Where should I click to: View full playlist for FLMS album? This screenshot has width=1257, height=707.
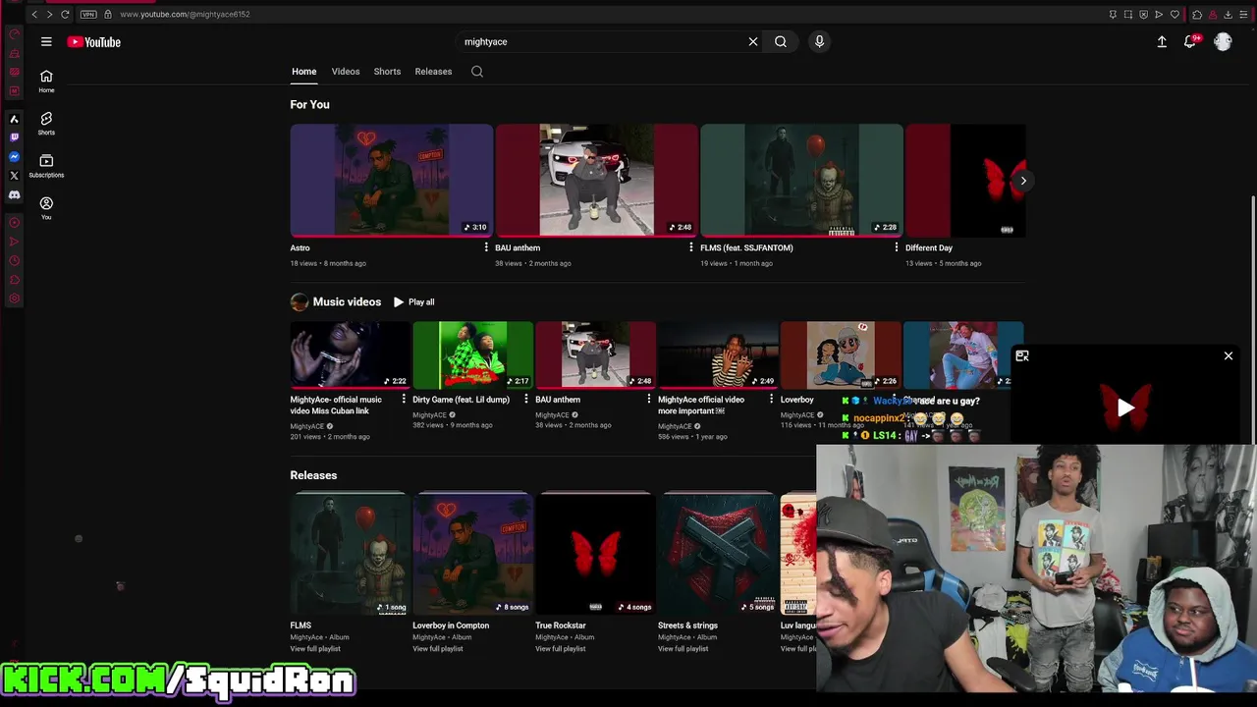point(315,649)
